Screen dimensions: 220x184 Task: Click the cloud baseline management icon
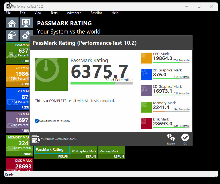[x=12, y=35]
